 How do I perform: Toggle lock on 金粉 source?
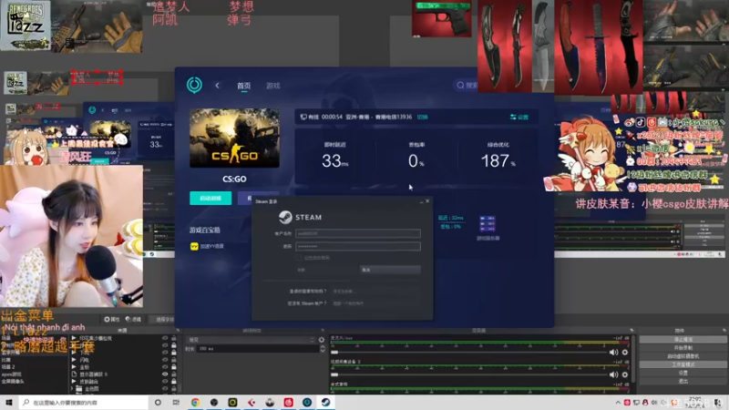tap(174, 367)
